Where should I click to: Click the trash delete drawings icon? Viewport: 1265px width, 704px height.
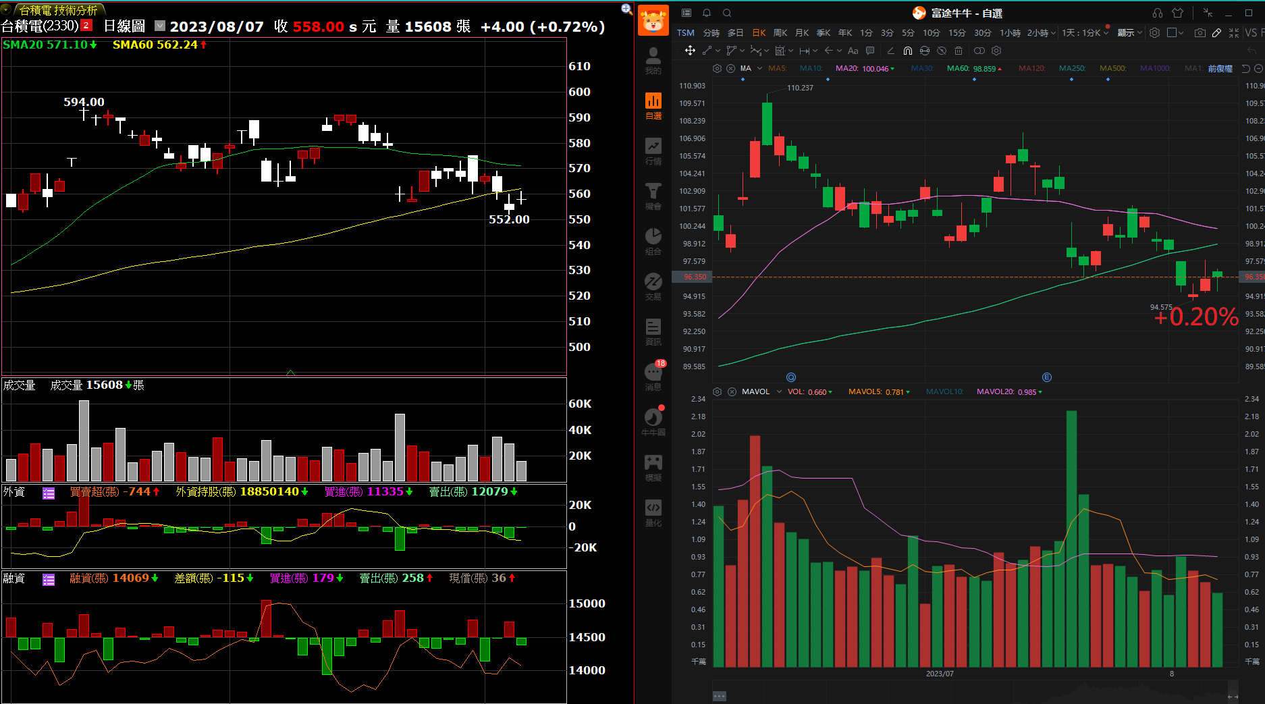click(959, 51)
